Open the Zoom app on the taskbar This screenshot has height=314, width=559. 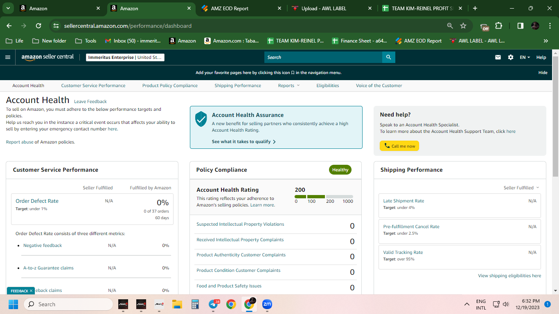point(267,304)
